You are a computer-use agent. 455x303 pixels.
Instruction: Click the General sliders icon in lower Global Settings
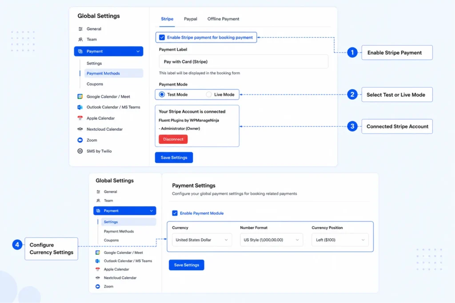pyautogui.click(x=98, y=192)
